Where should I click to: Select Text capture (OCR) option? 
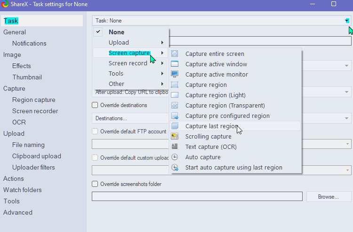coord(235,147)
